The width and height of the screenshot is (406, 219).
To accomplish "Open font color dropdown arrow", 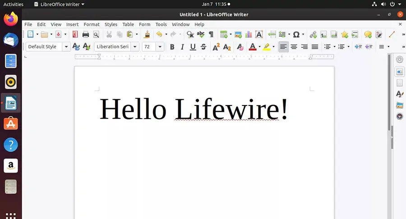I will click(x=260, y=47).
